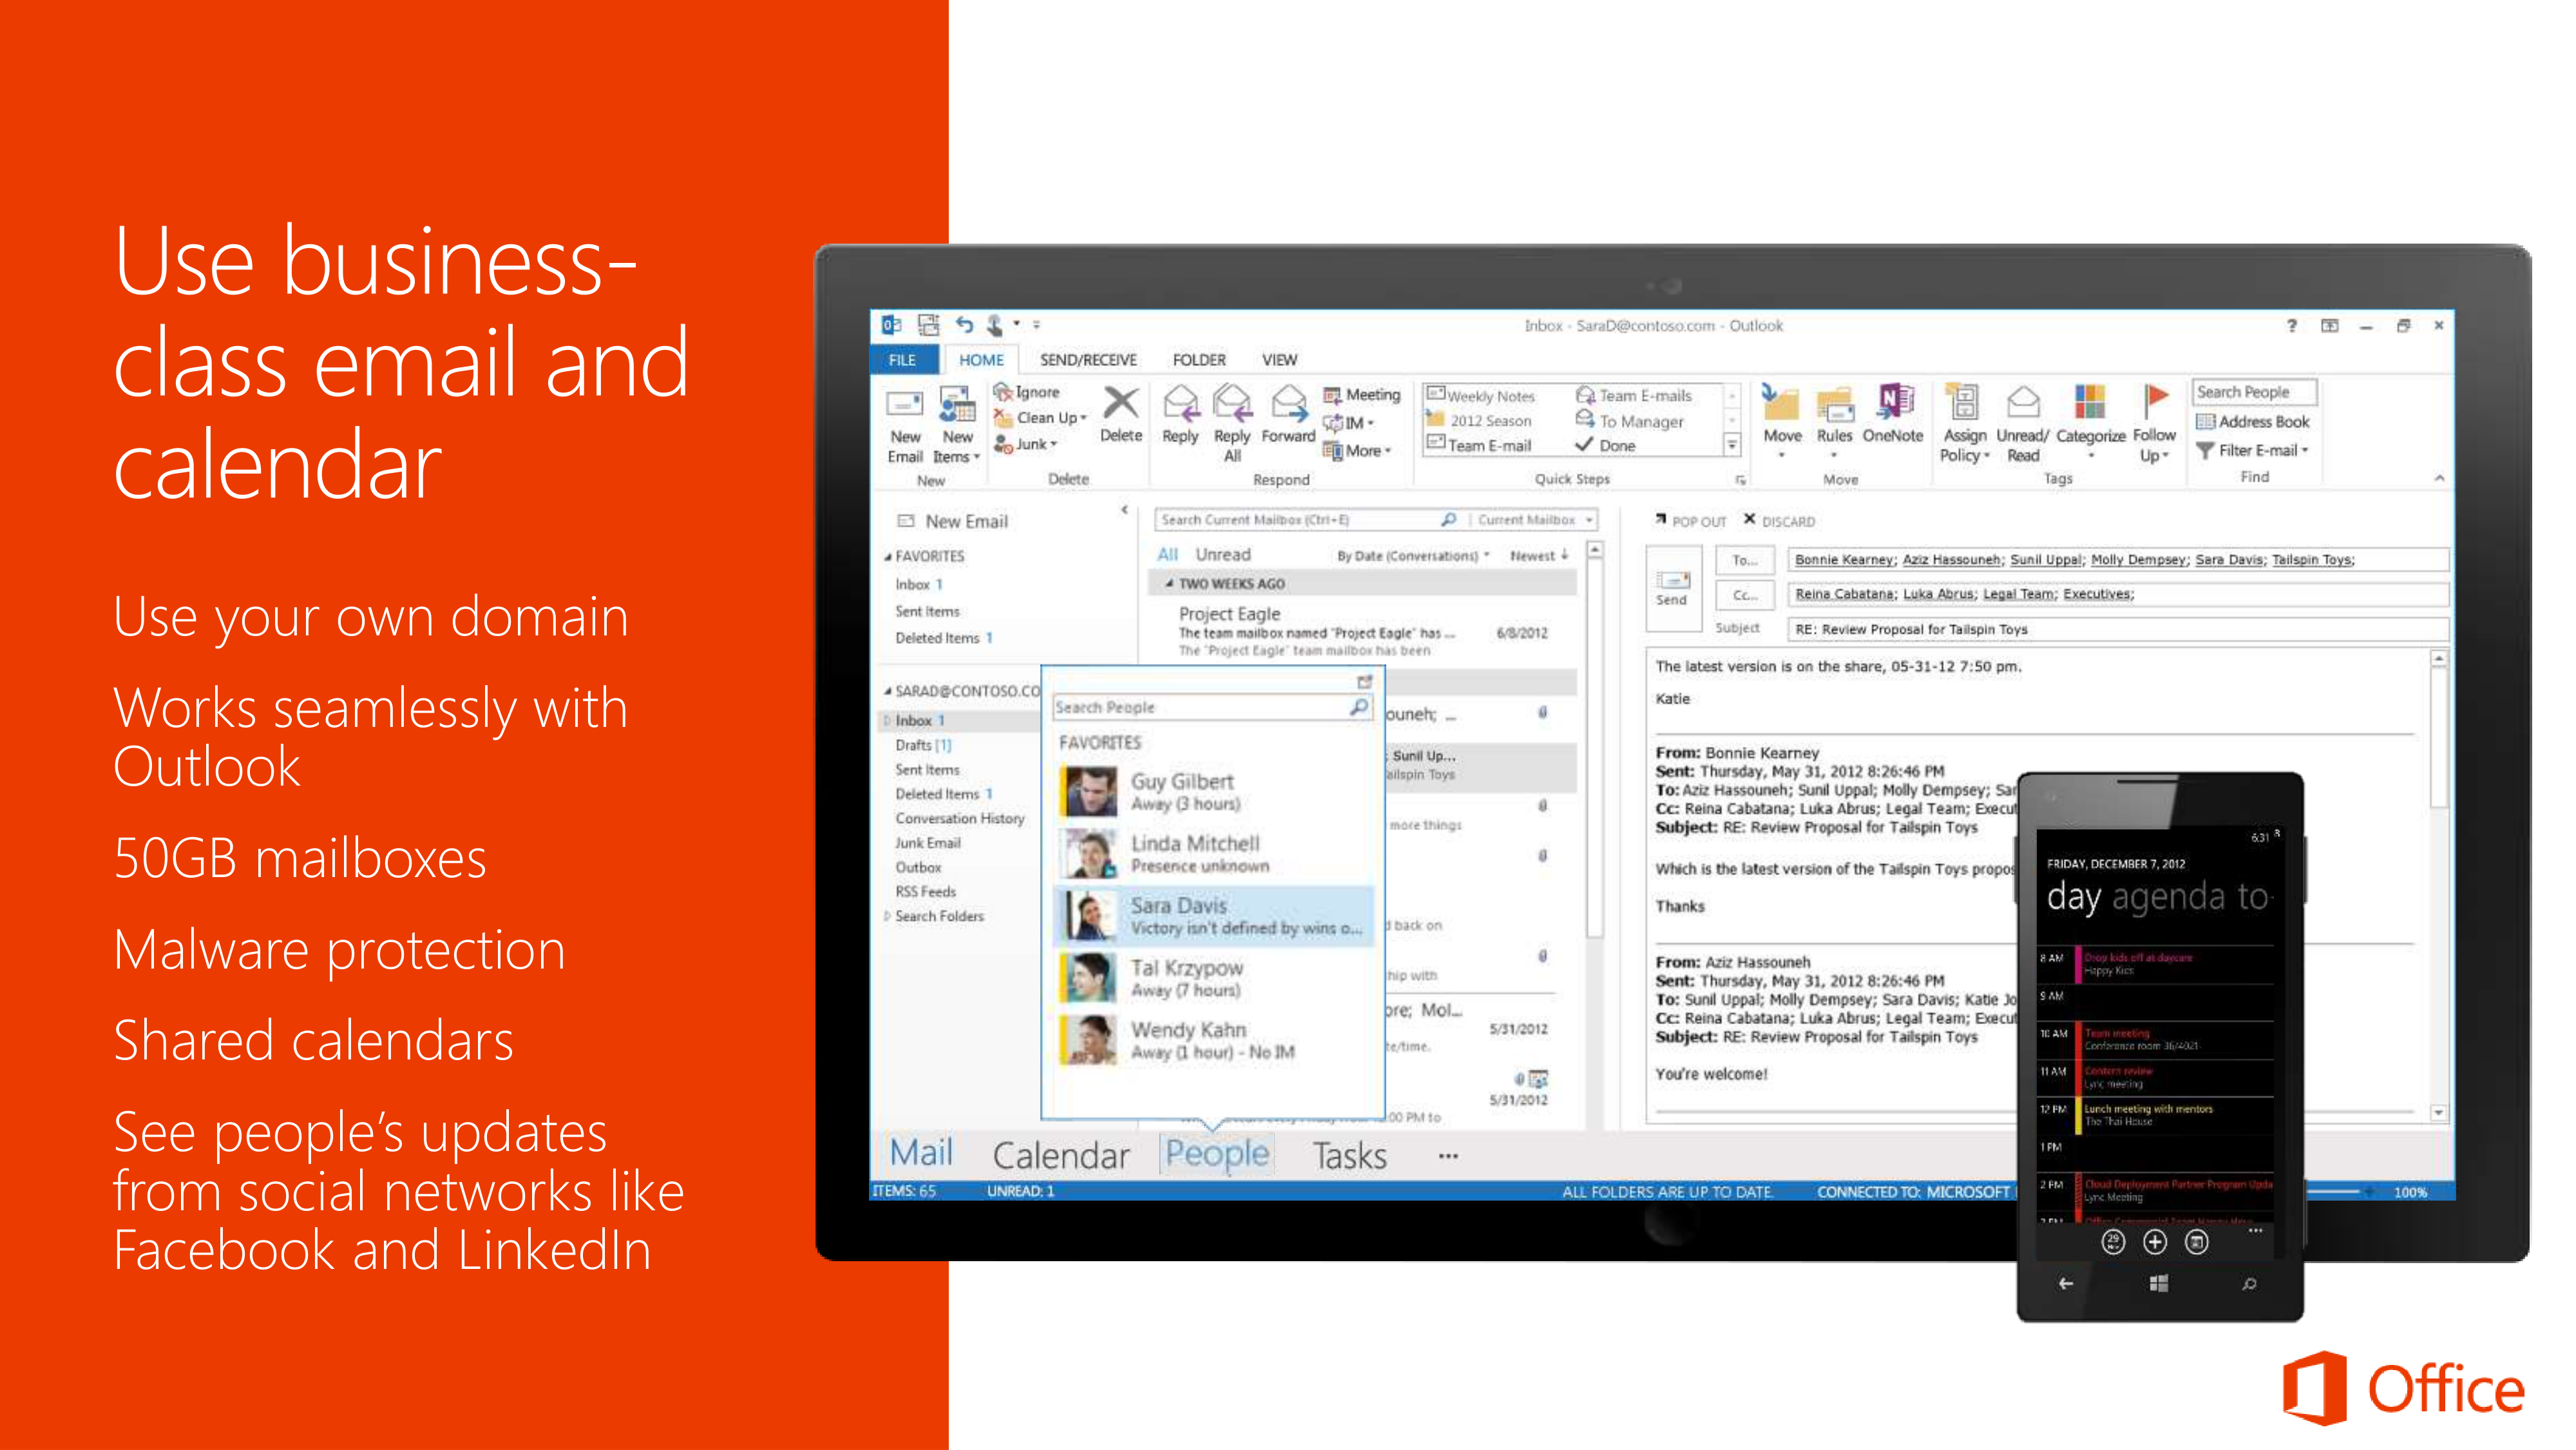
Task: Click Search People field in ribbon
Action: pyautogui.click(x=2255, y=392)
